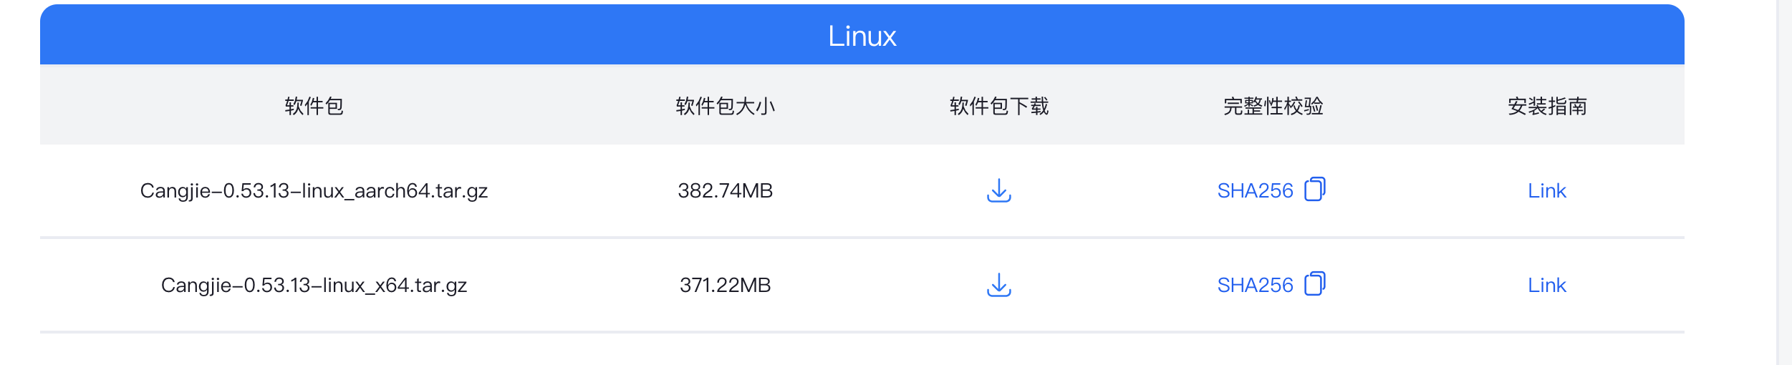Download the Cangjie linux_aarch64 package
This screenshot has width=1792, height=365.
998,190
